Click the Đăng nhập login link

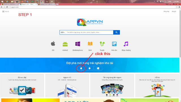[166, 11]
